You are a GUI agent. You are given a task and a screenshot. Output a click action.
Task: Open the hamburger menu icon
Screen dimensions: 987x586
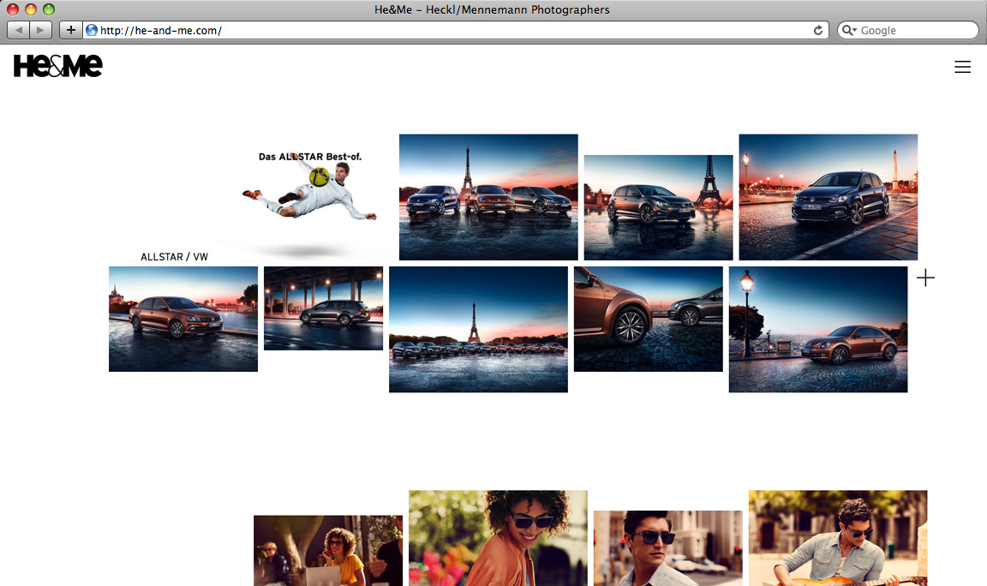pyautogui.click(x=962, y=67)
